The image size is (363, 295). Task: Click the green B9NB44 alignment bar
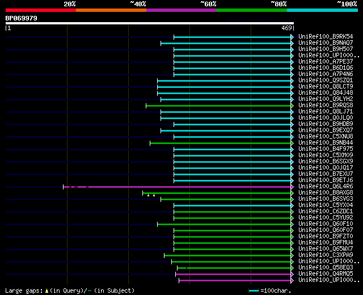click(221, 144)
